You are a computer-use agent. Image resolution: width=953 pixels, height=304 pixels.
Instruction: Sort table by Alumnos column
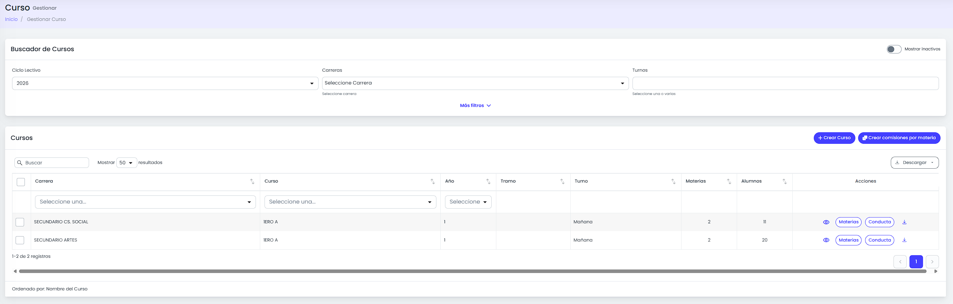point(785,181)
